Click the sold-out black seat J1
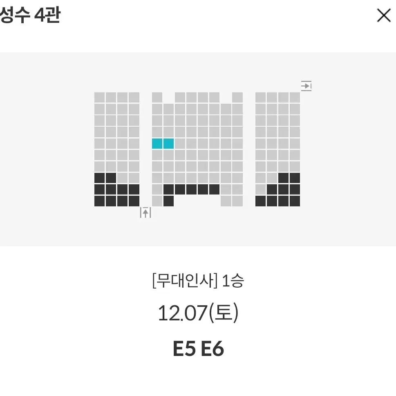The height and width of the screenshot is (396, 396). click(99, 201)
